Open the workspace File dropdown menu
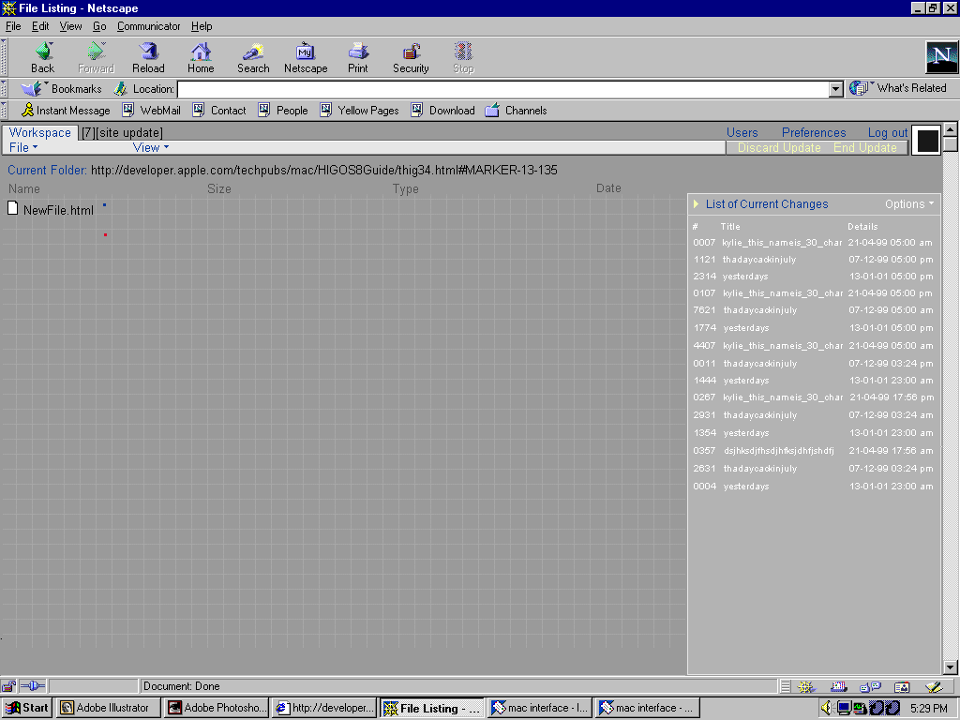Image resolution: width=960 pixels, height=720 pixels. coord(23,147)
